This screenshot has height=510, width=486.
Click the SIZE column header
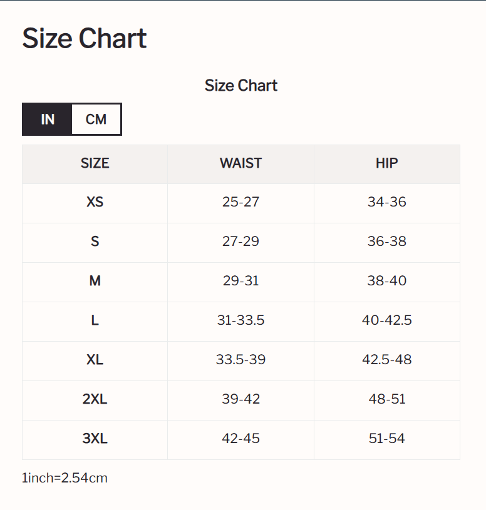point(95,163)
